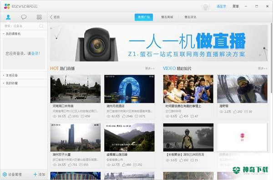Click the comment icon showing 3371
Image resolution: width=273 pixels, height=180 pixels.
(136, 116)
